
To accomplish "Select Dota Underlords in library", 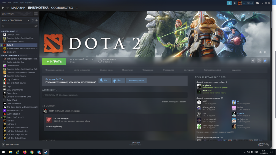I will click(14, 104).
